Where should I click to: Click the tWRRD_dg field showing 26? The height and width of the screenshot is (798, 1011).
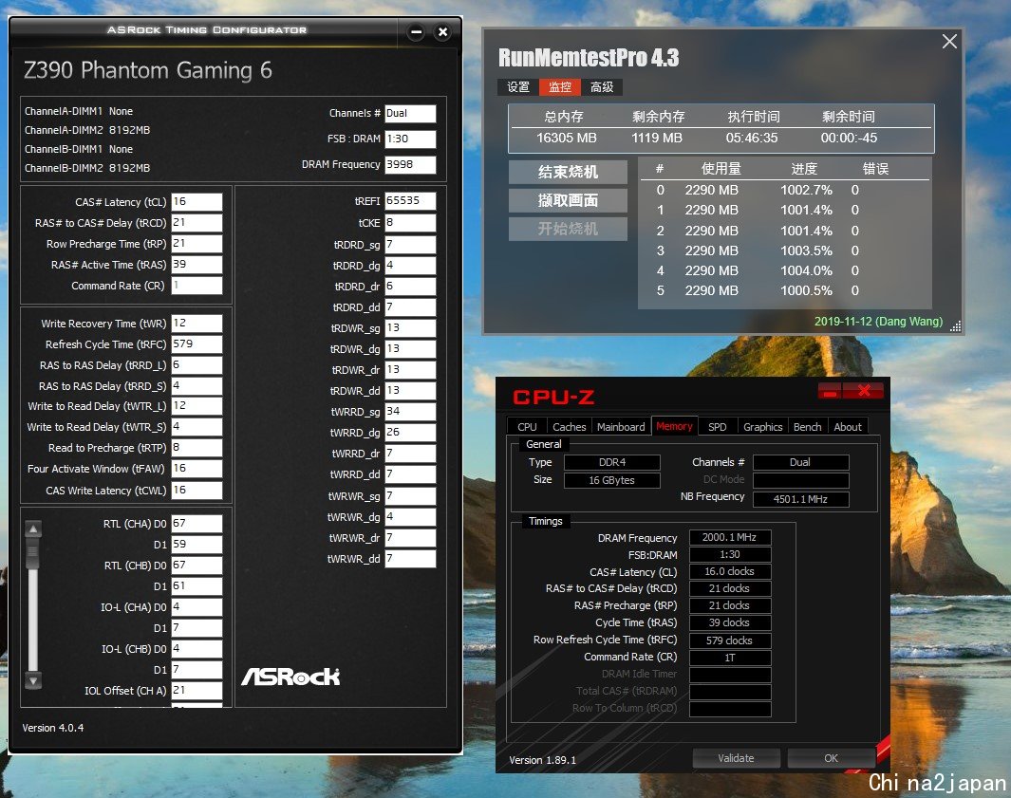click(x=410, y=433)
